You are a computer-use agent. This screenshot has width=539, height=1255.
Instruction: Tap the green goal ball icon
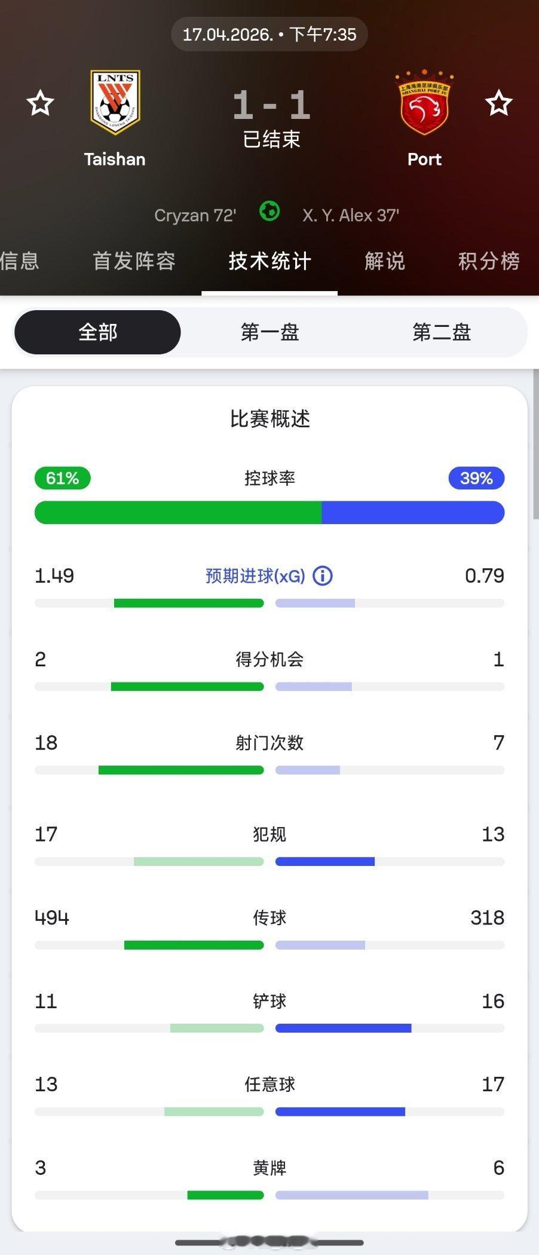(x=269, y=212)
